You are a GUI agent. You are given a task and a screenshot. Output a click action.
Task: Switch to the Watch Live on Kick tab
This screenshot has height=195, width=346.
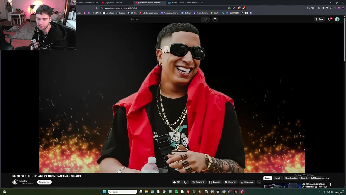[x=87, y=3]
